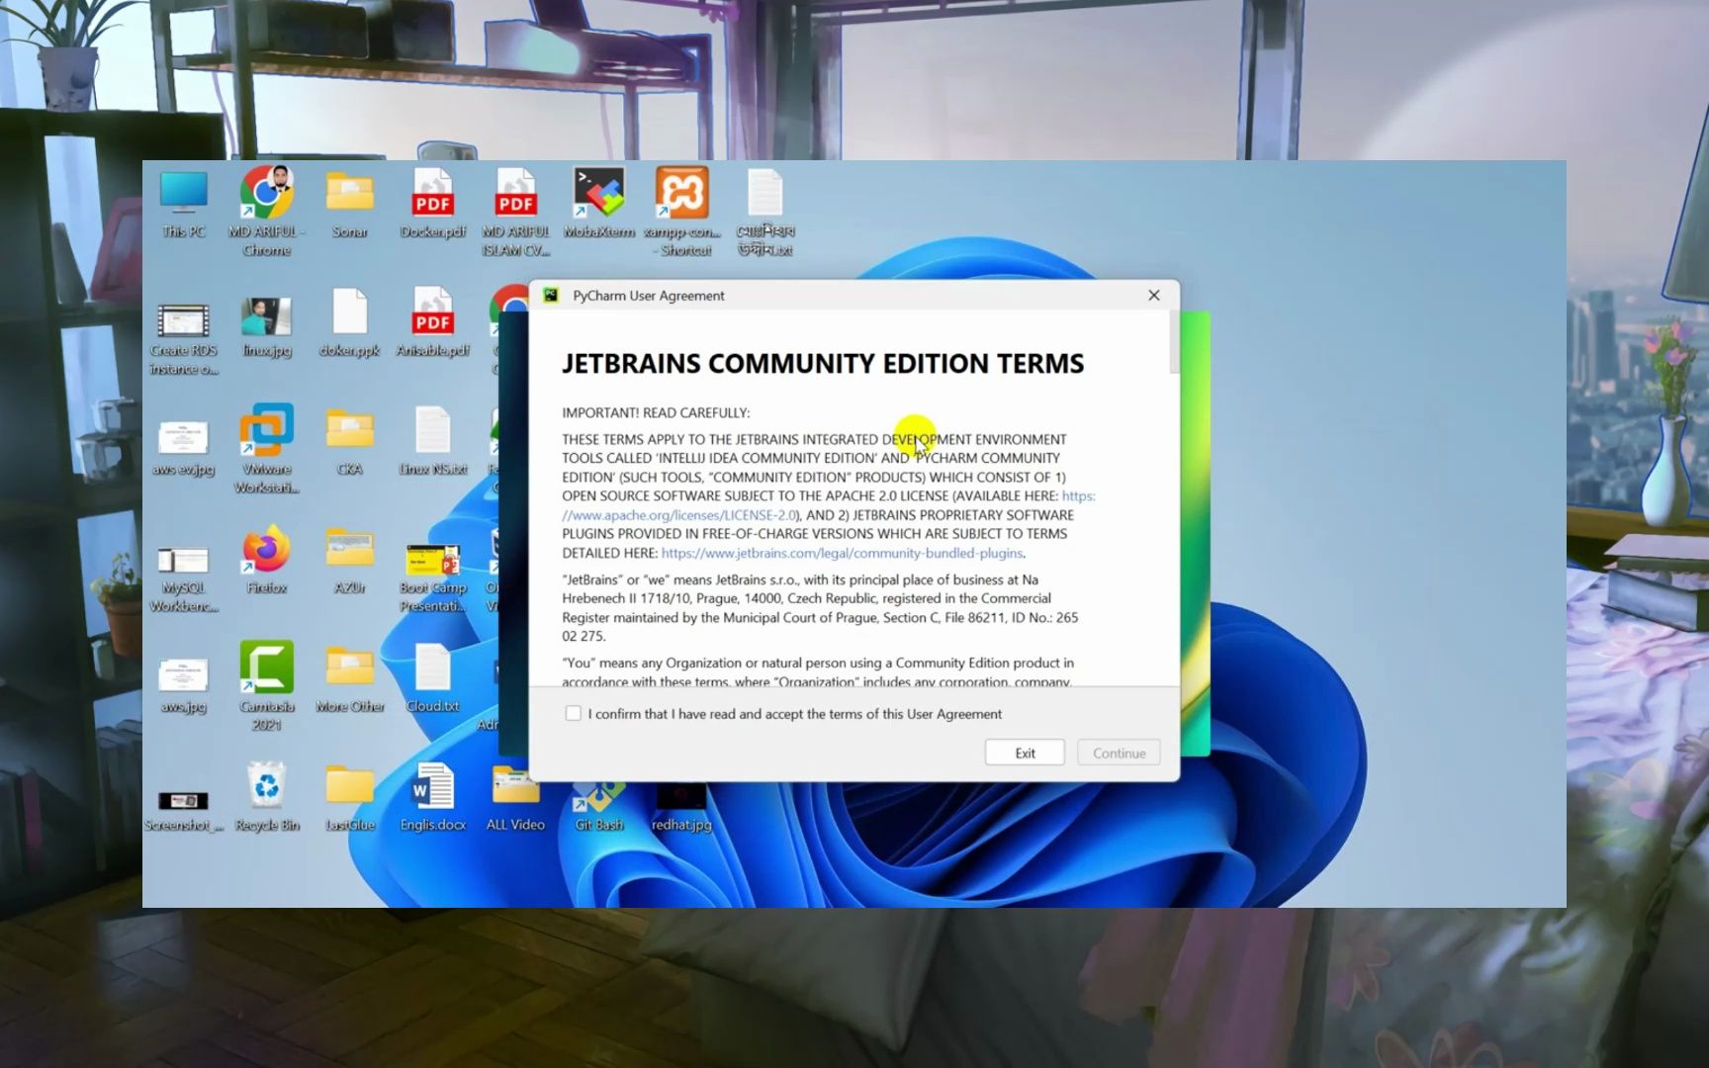Click the Exit button
Viewport: 1709px width, 1068px height.
pos(1025,753)
